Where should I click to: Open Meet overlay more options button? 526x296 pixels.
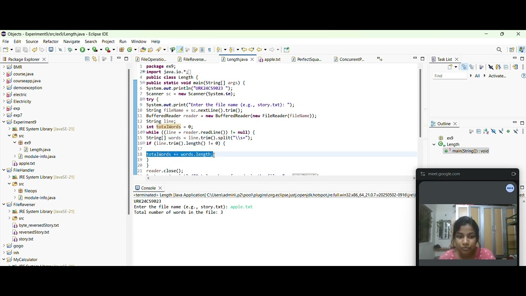coord(510,188)
